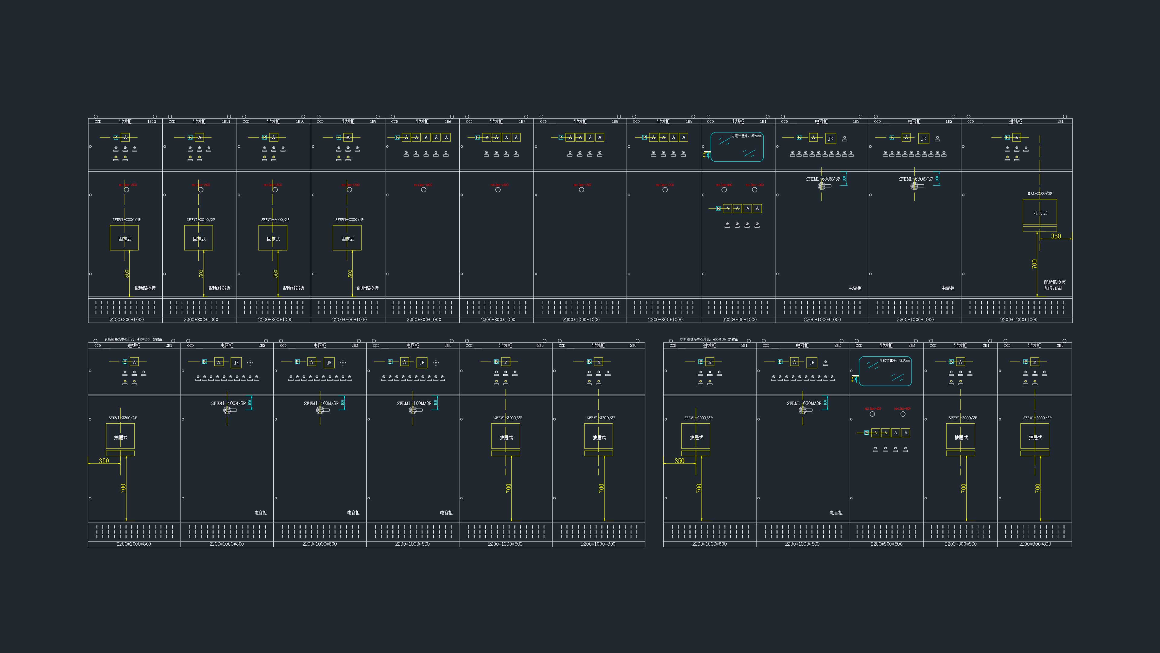Select the cabinet label 1B11
Screen dimensions: 1160x653
[x=226, y=122]
